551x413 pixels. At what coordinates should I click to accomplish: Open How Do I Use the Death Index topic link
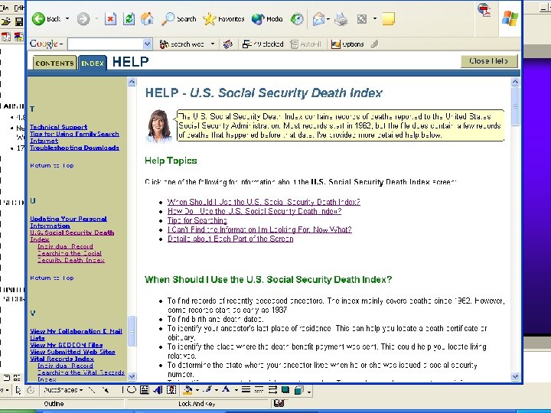click(254, 211)
